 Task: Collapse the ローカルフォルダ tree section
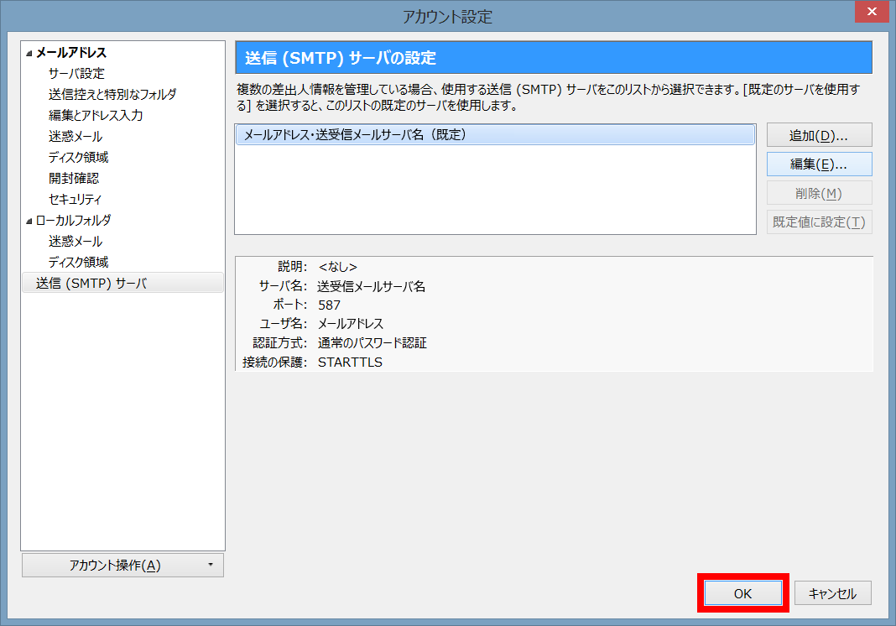pyautogui.click(x=29, y=220)
